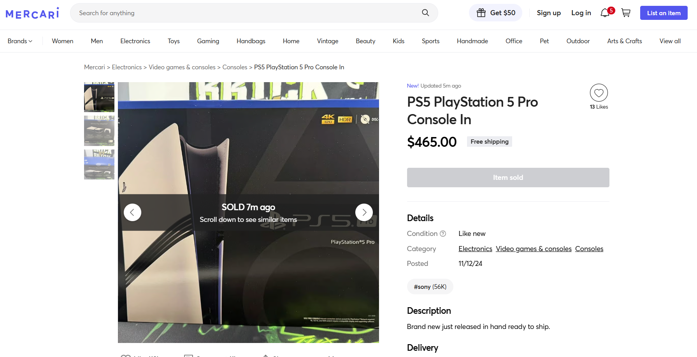Expand the Brands dropdown
This screenshot has height=357, width=697.
coord(20,41)
